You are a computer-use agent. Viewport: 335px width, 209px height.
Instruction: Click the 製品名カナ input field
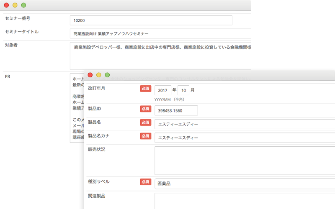[x=245, y=138]
